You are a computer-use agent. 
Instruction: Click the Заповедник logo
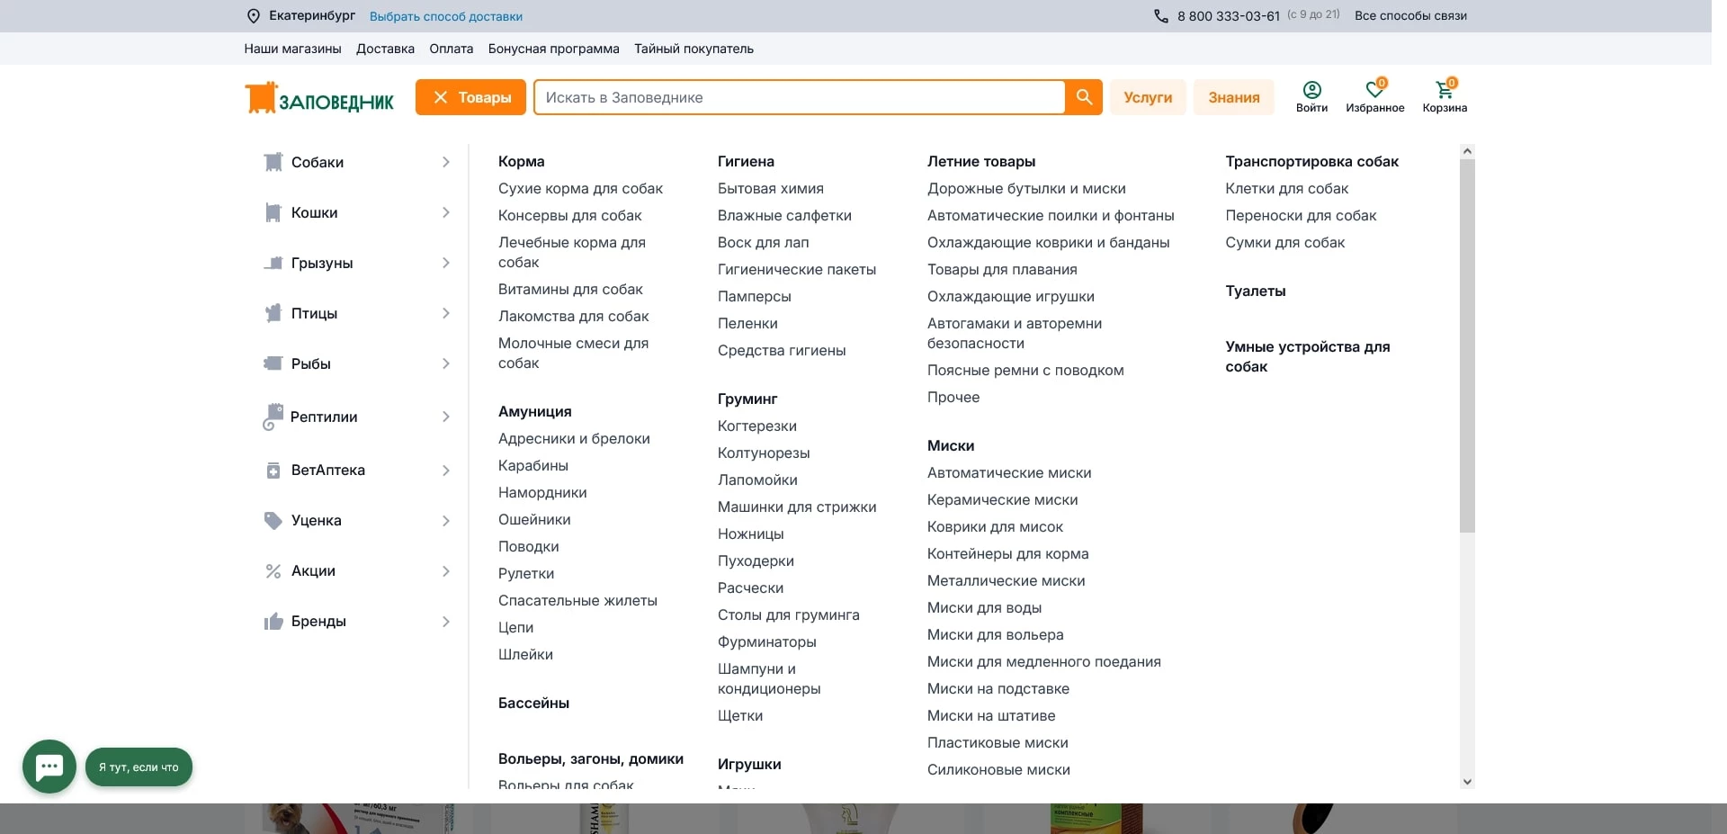[x=318, y=97]
